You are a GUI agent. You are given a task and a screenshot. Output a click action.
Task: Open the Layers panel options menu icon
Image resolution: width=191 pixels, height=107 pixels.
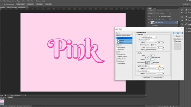[178, 8]
